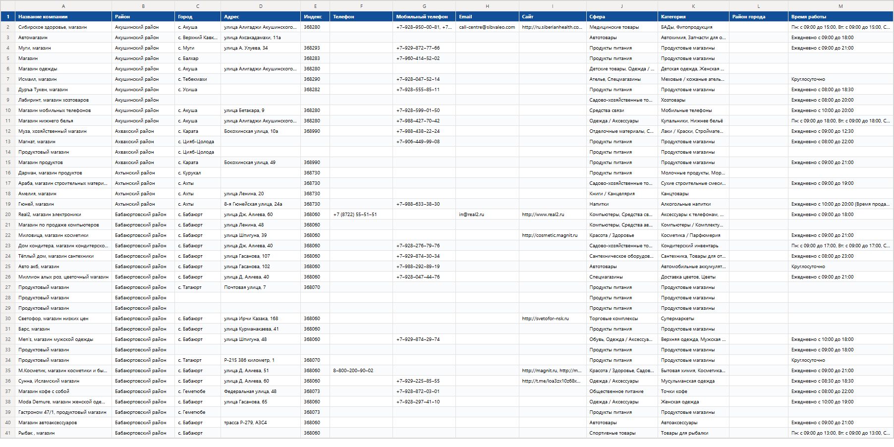
Task: Select postal index cell '368293'
Action: pyautogui.click(x=315, y=48)
